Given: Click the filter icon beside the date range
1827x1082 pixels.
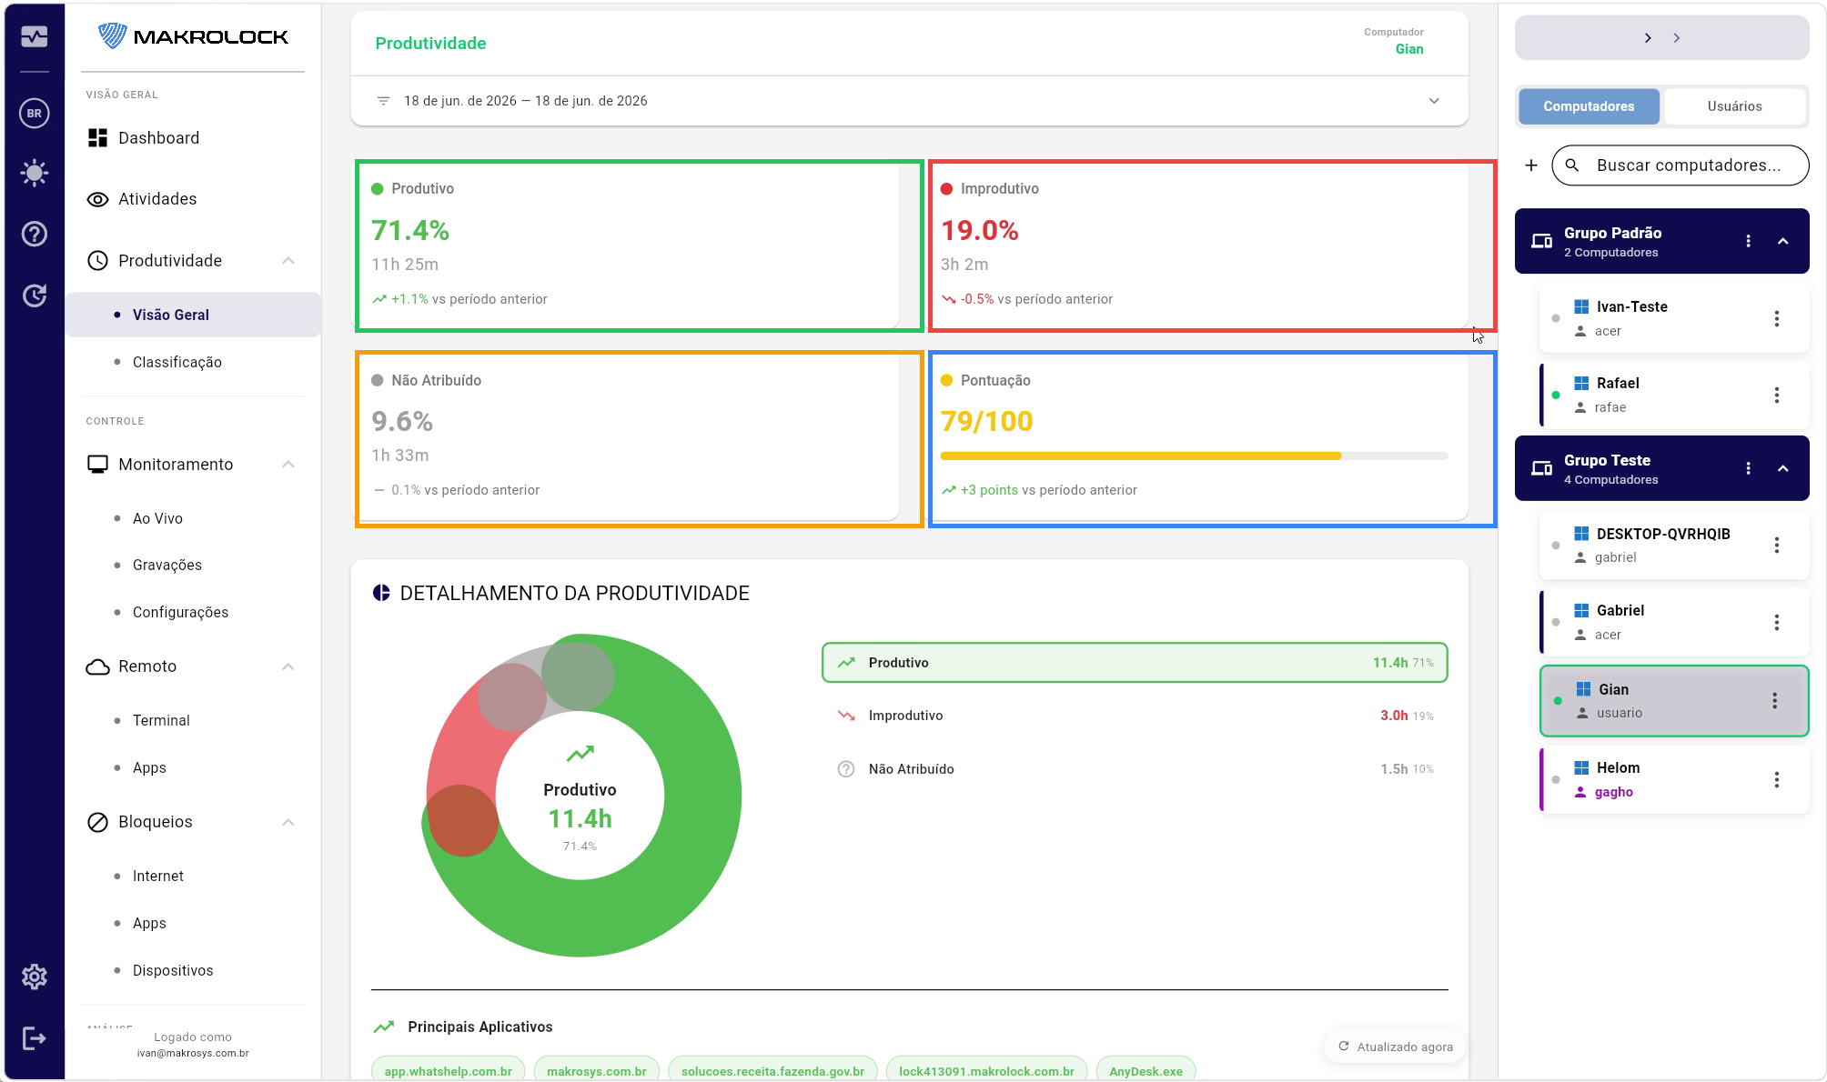Looking at the screenshot, I should click(383, 101).
